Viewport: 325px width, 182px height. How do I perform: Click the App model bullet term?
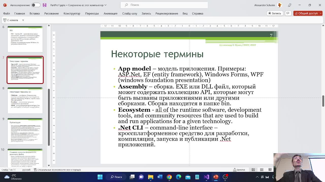(134, 69)
